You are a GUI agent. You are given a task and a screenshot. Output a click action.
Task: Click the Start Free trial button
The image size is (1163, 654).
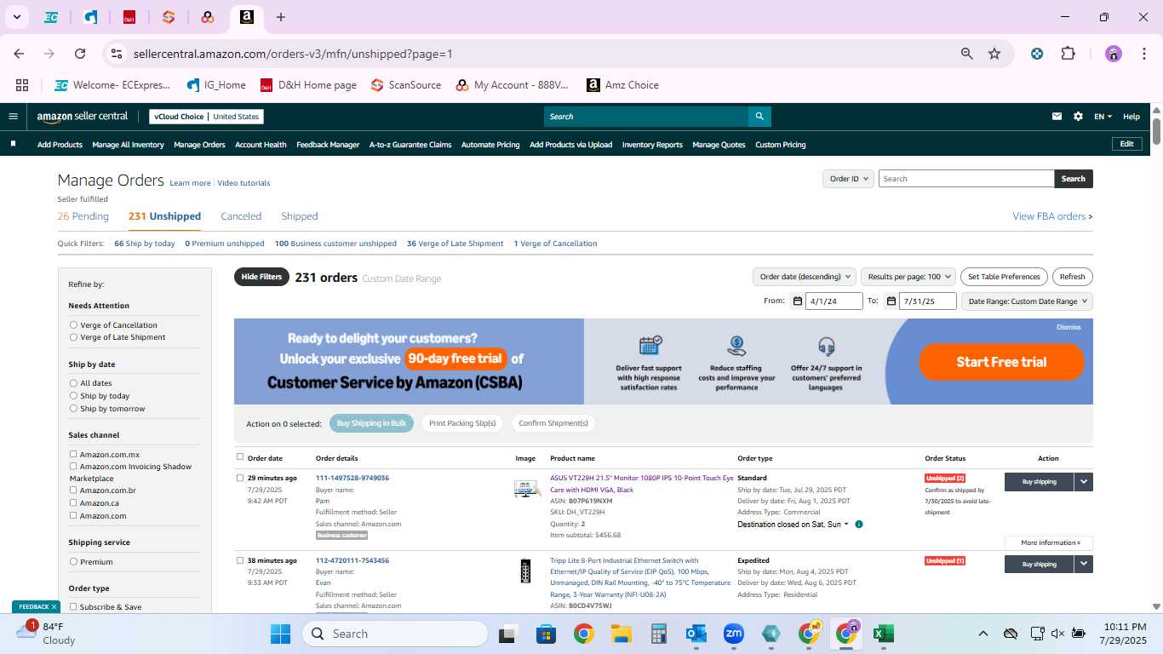[1001, 362]
